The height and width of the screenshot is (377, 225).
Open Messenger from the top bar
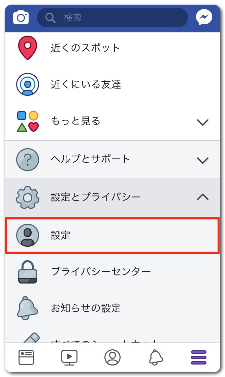coord(204,17)
